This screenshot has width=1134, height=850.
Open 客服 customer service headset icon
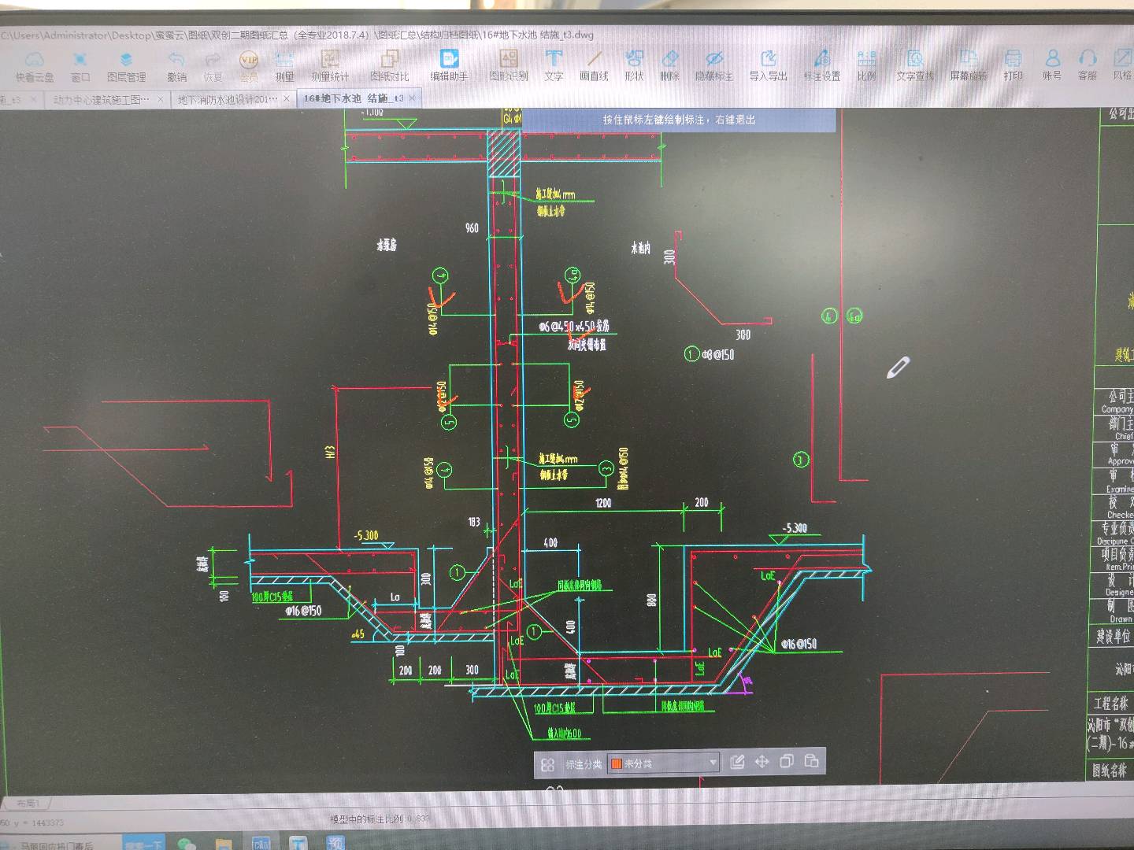click(x=1088, y=66)
